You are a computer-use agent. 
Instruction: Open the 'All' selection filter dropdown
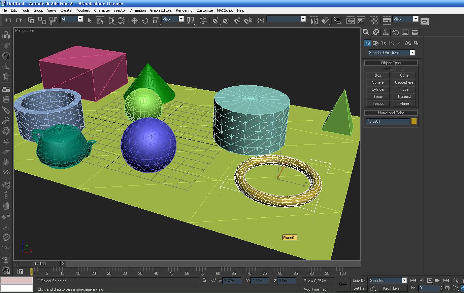point(72,19)
